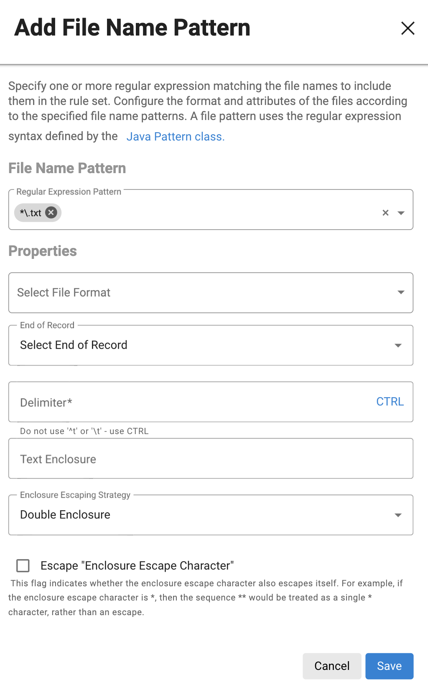
Task: Enable Escape "Enclosure Escape Character" checkbox
Action: [23, 565]
